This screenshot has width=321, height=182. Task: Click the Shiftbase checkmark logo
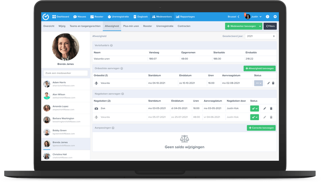click(46, 17)
